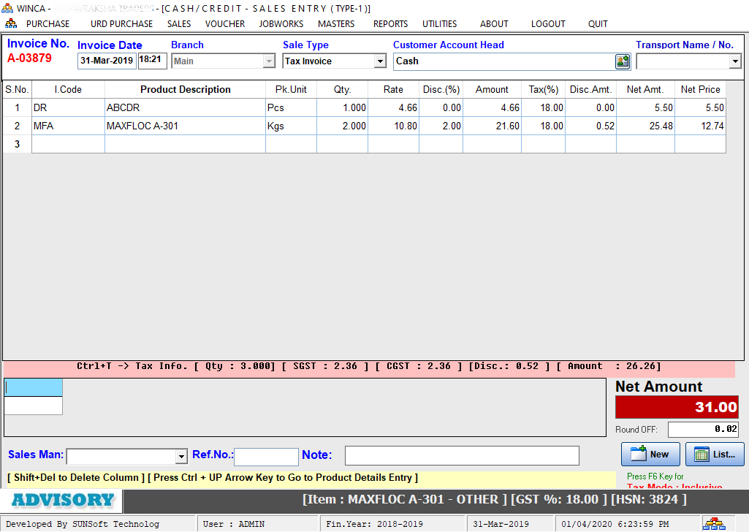Open the VOUCHER menu
The image size is (749, 532).
tap(225, 24)
